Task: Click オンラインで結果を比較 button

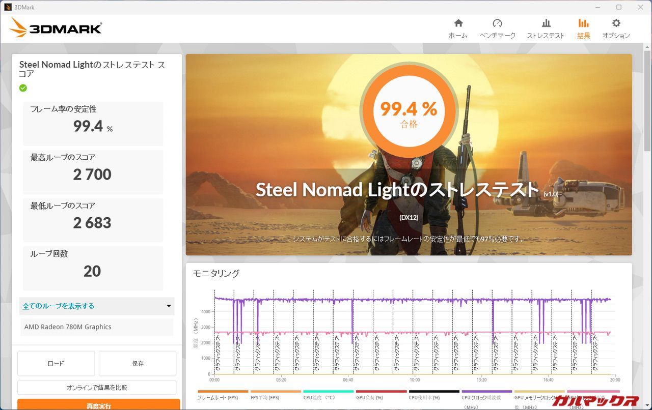Action: tap(97, 388)
